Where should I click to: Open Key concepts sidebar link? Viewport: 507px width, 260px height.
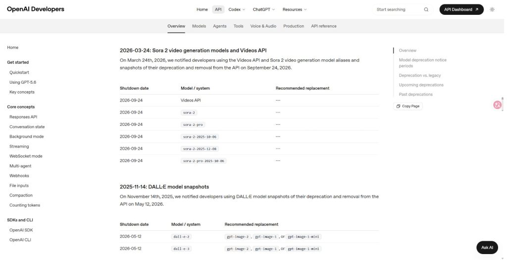[x=22, y=92]
